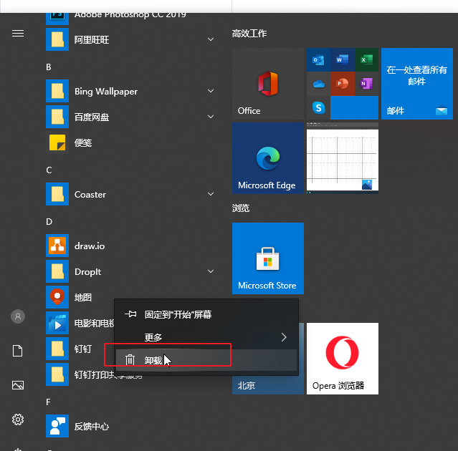Viewport: 458px width, 451px height.
Task: Open Outlook from the Office tile group
Action: coord(318,60)
